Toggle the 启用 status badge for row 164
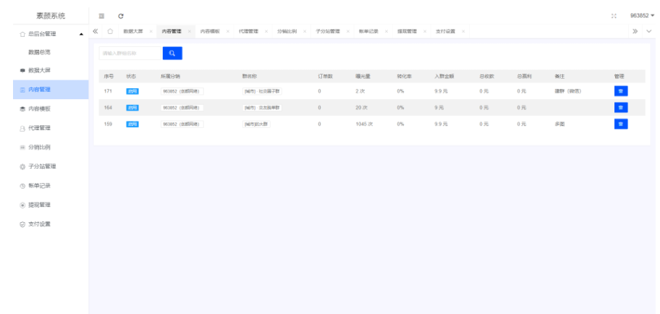Screen dimensions: 660x314 click(132, 107)
